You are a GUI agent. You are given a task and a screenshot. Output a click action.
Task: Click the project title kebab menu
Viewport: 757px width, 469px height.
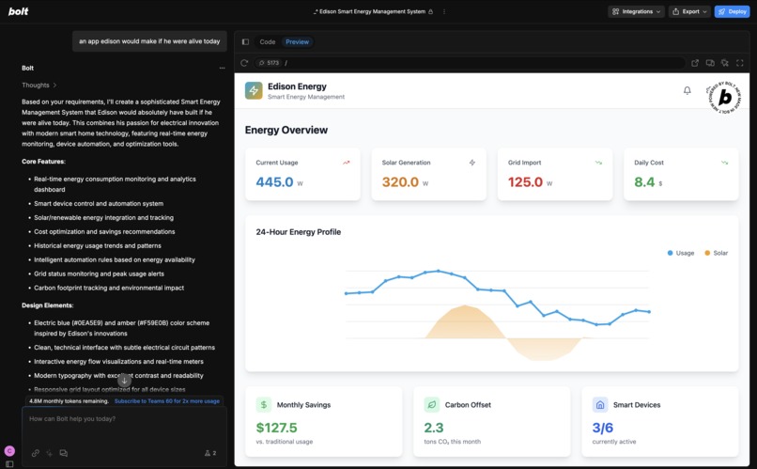444,11
